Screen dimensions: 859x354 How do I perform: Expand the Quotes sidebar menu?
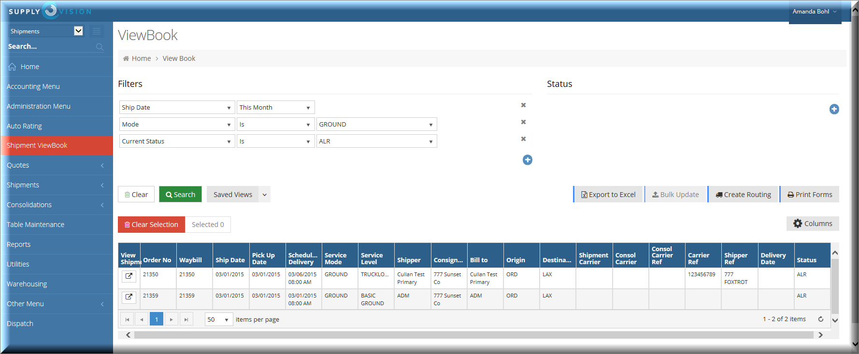tap(57, 165)
